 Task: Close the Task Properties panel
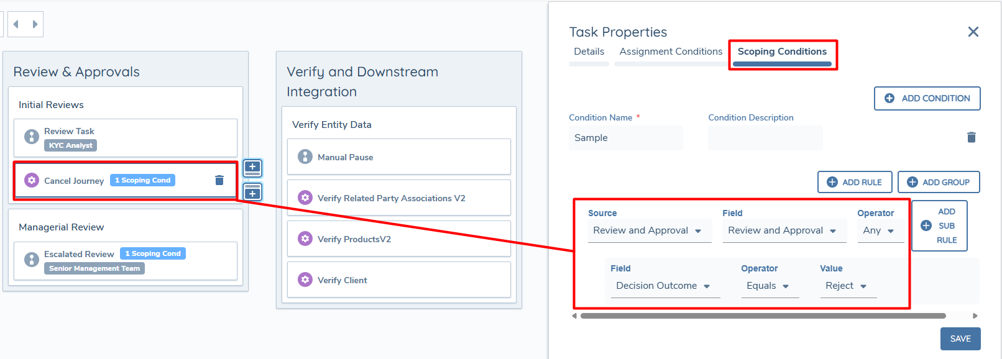point(973,32)
